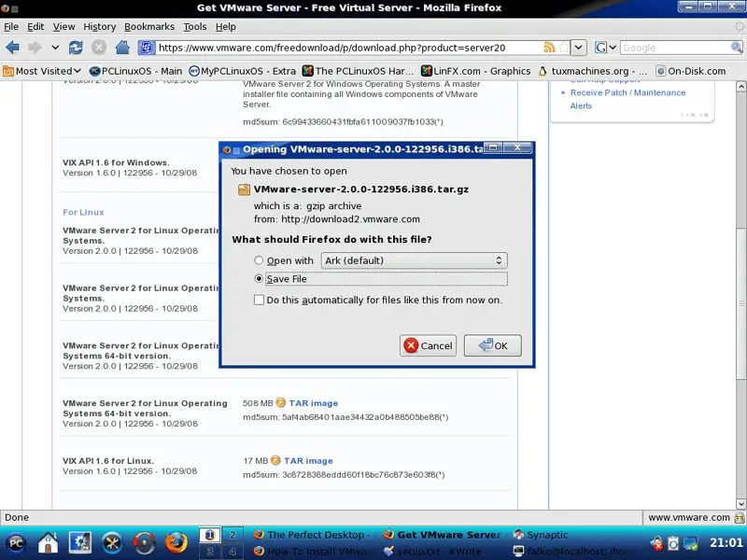Launch Firefox from the taskbar launcher

(x=176, y=542)
